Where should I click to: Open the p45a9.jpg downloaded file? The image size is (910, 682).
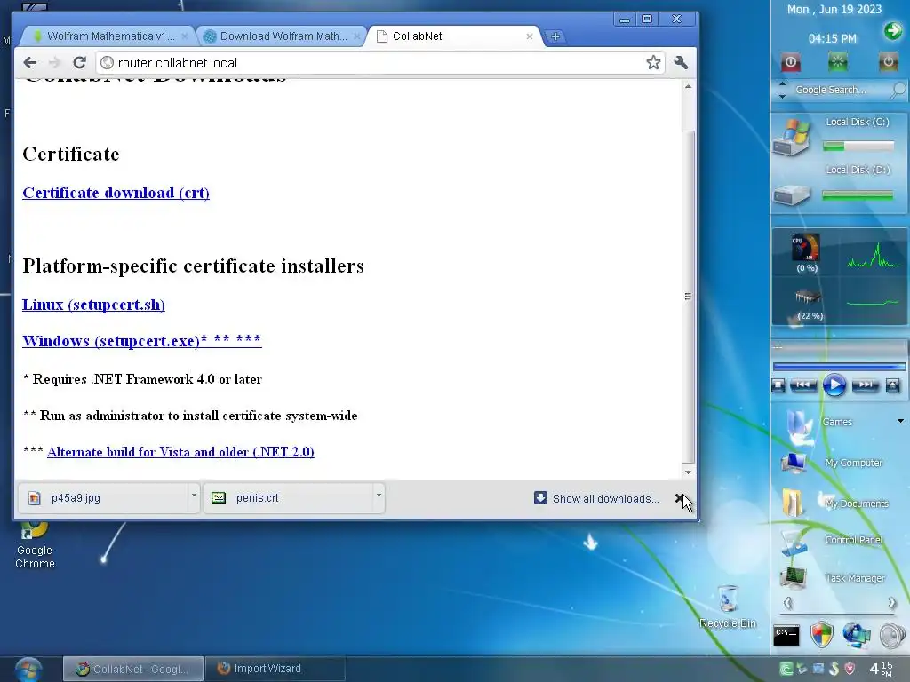pyautogui.click(x=103, y=497)
